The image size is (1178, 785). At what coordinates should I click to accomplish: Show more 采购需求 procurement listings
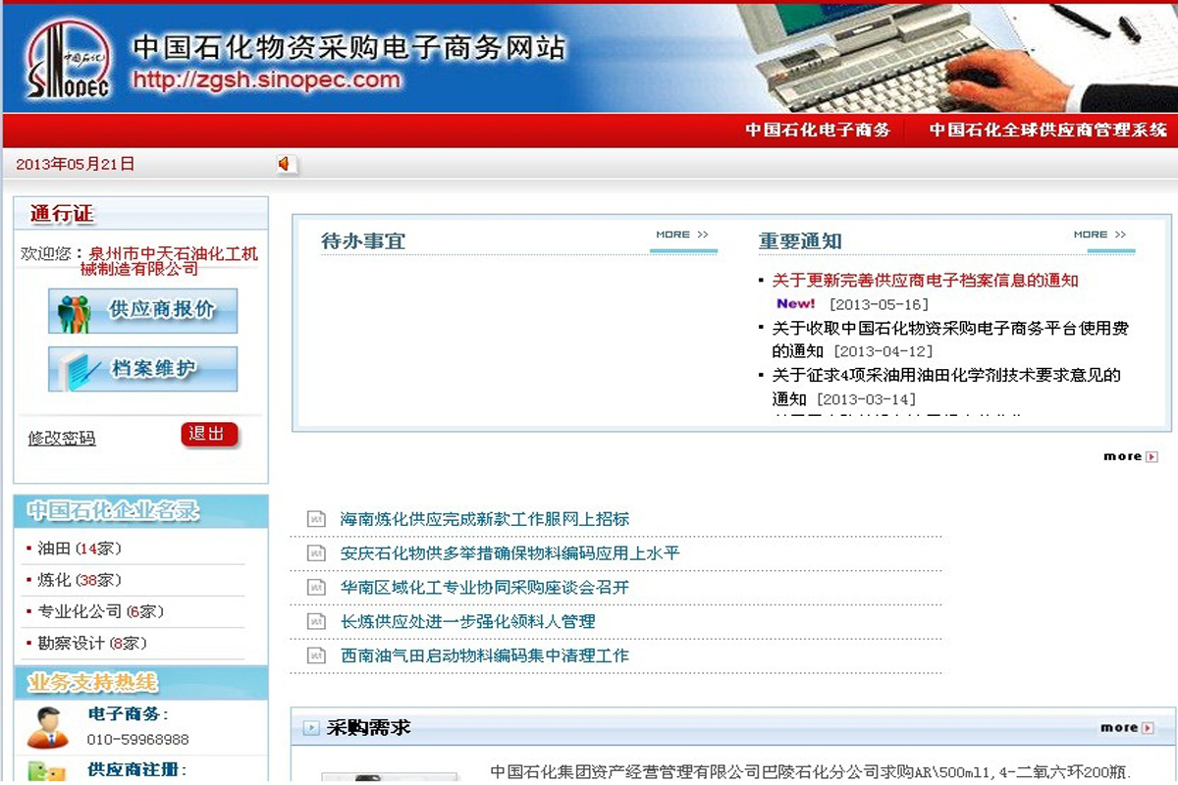coord(1126,728)
